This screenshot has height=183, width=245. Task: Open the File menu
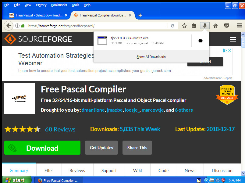coord(7,5)
